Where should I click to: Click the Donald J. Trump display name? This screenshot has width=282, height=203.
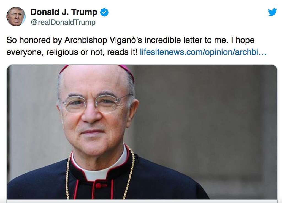click(64, 12)
